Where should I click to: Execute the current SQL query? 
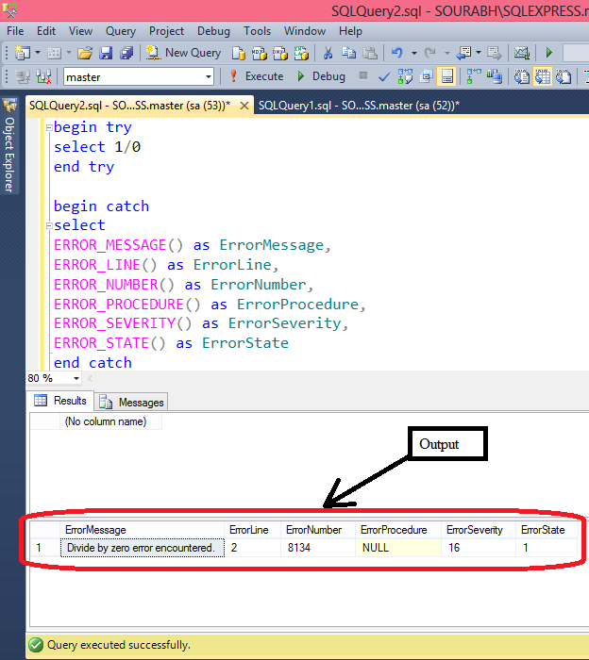pos(256,76)
